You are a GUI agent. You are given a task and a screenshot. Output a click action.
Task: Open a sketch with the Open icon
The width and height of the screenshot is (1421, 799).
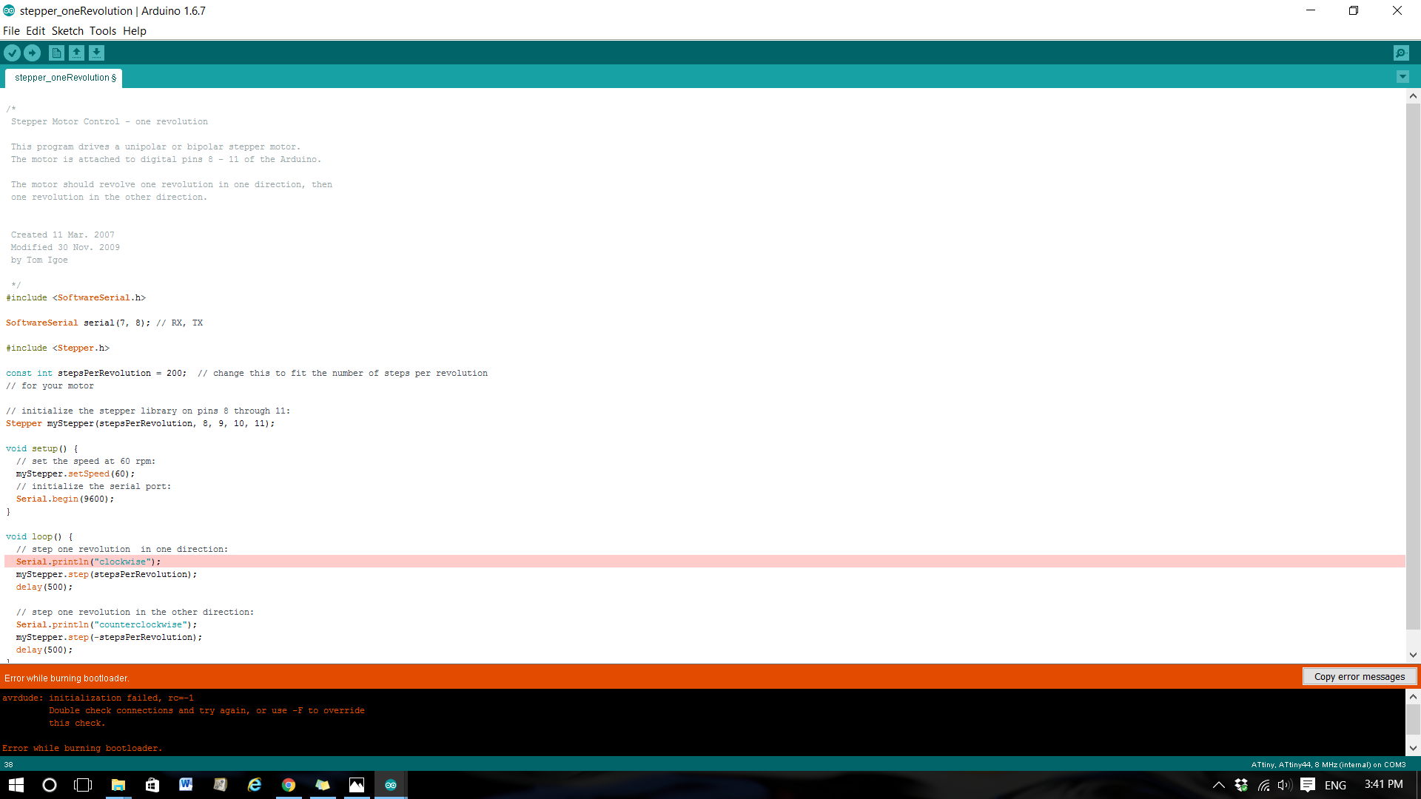(76, 53)
